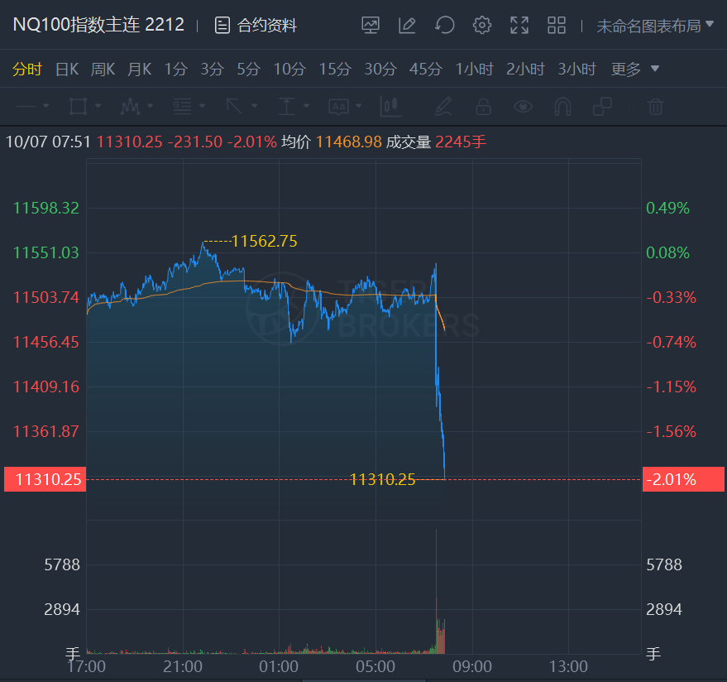Click the edit pencil icon in header
Screen dimensions: 727x682
point(407,25)
